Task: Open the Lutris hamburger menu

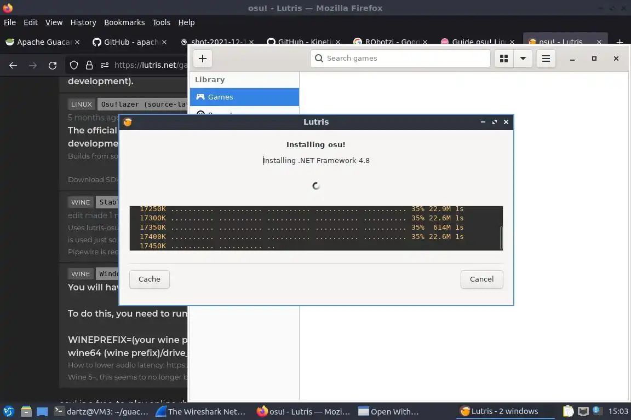Action: [546, 59]
